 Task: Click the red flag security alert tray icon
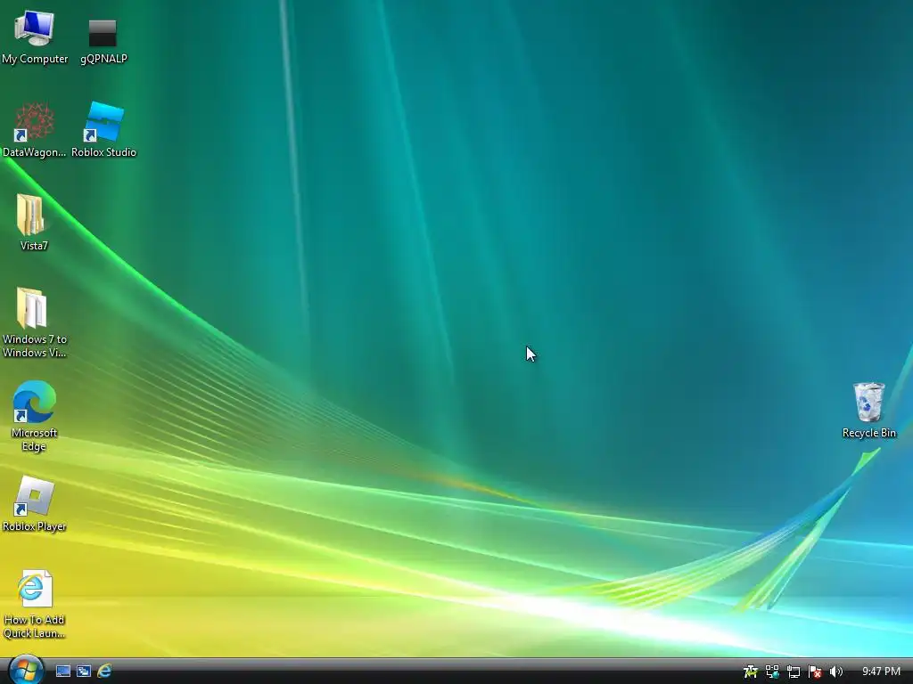(x=815, y=672)
